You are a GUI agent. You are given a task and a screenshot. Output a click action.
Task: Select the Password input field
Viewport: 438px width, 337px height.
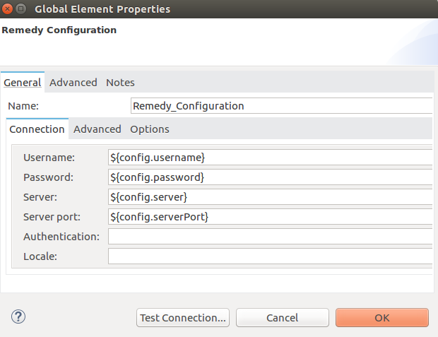coord(270,177)
